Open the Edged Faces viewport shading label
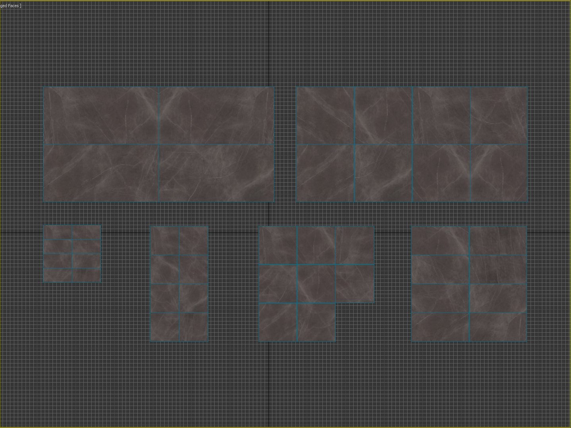 click(x=11, y=6)
